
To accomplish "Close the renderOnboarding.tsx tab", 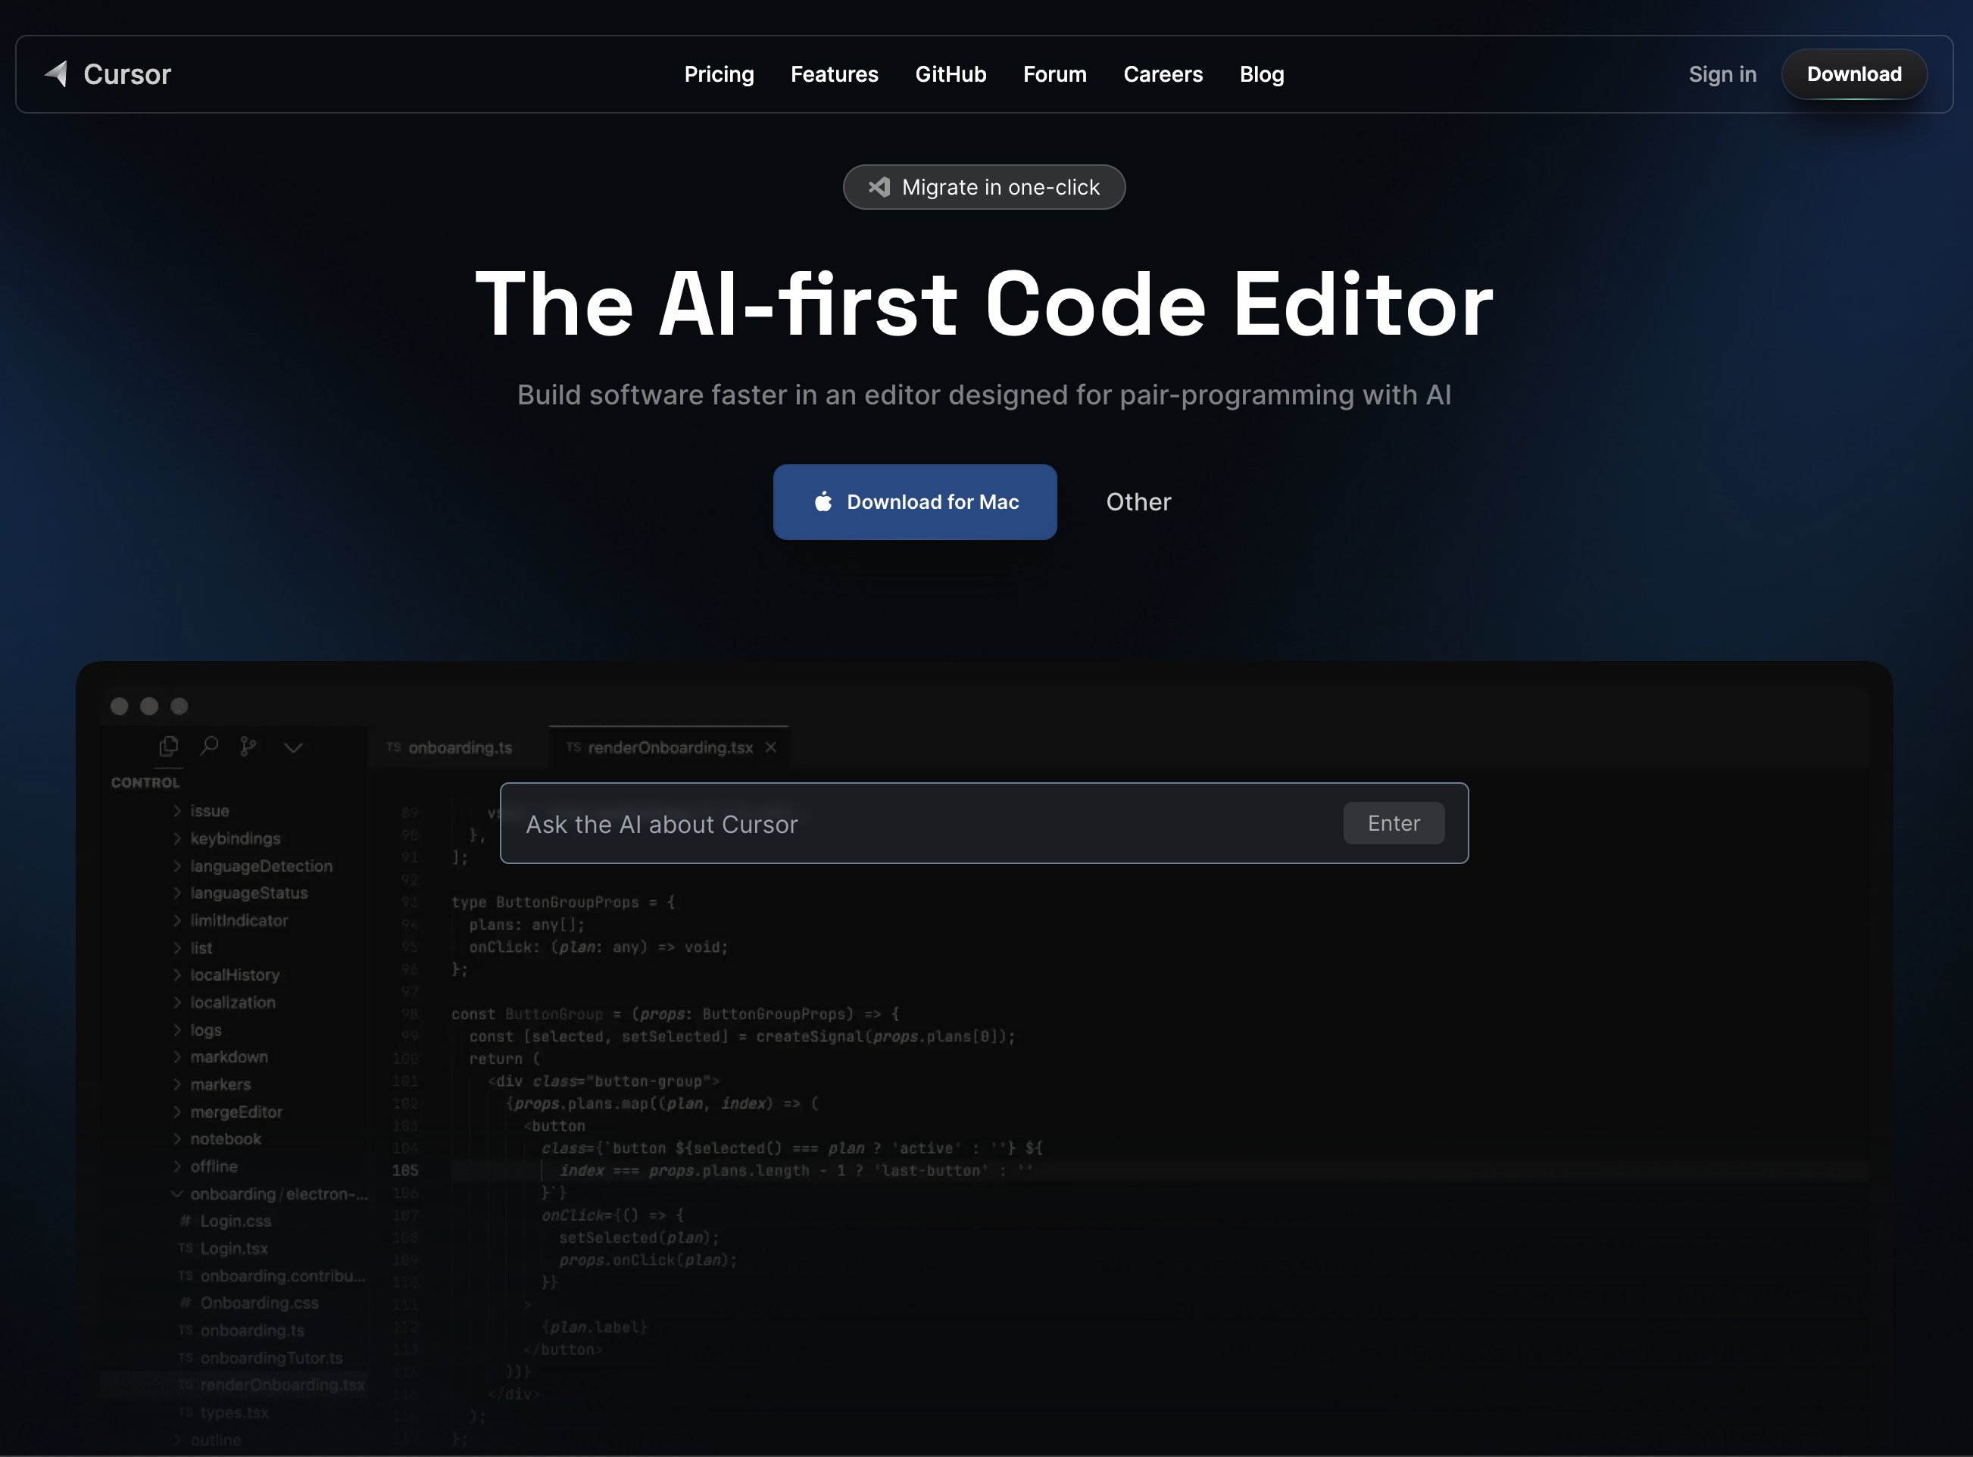I will [x=771, y=747].
